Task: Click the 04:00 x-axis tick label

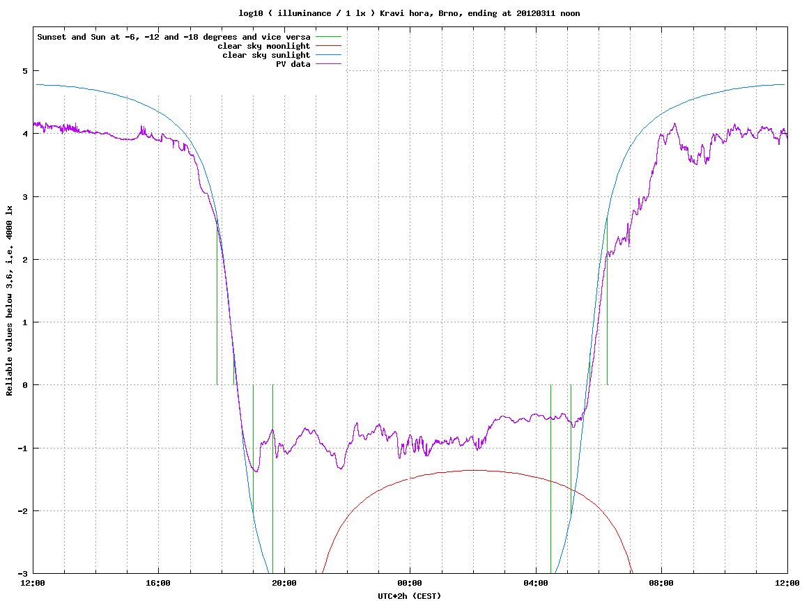Action: pos(536,583)
